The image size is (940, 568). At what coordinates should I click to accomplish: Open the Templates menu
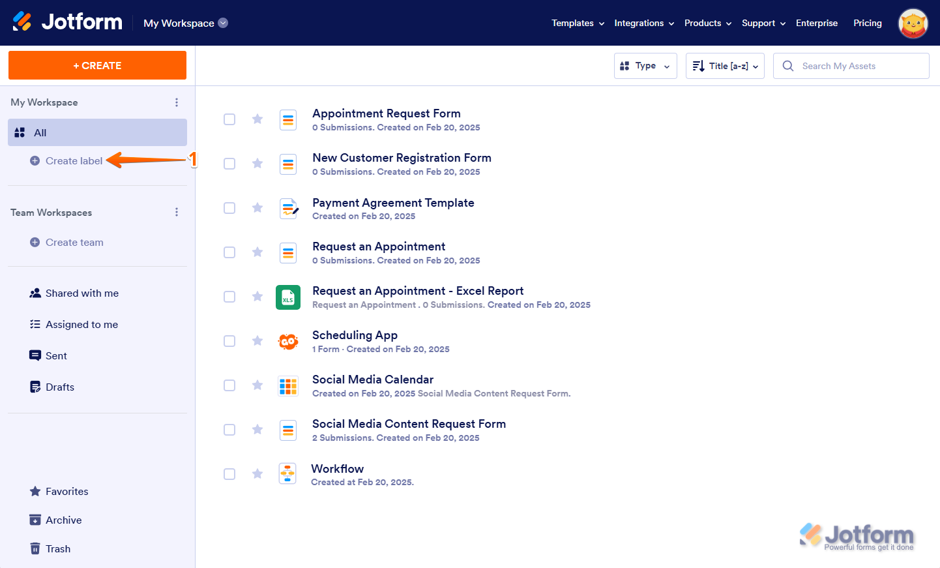click(x=578, y=23)
